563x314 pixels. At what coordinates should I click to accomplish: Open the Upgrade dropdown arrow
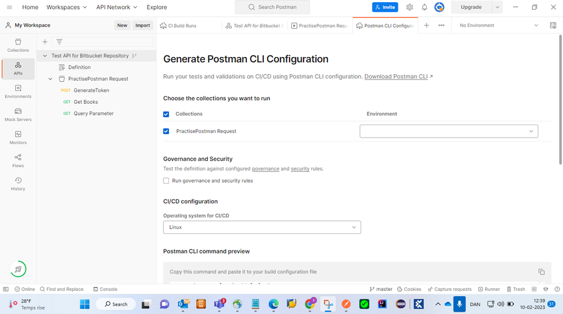point(497,7)
